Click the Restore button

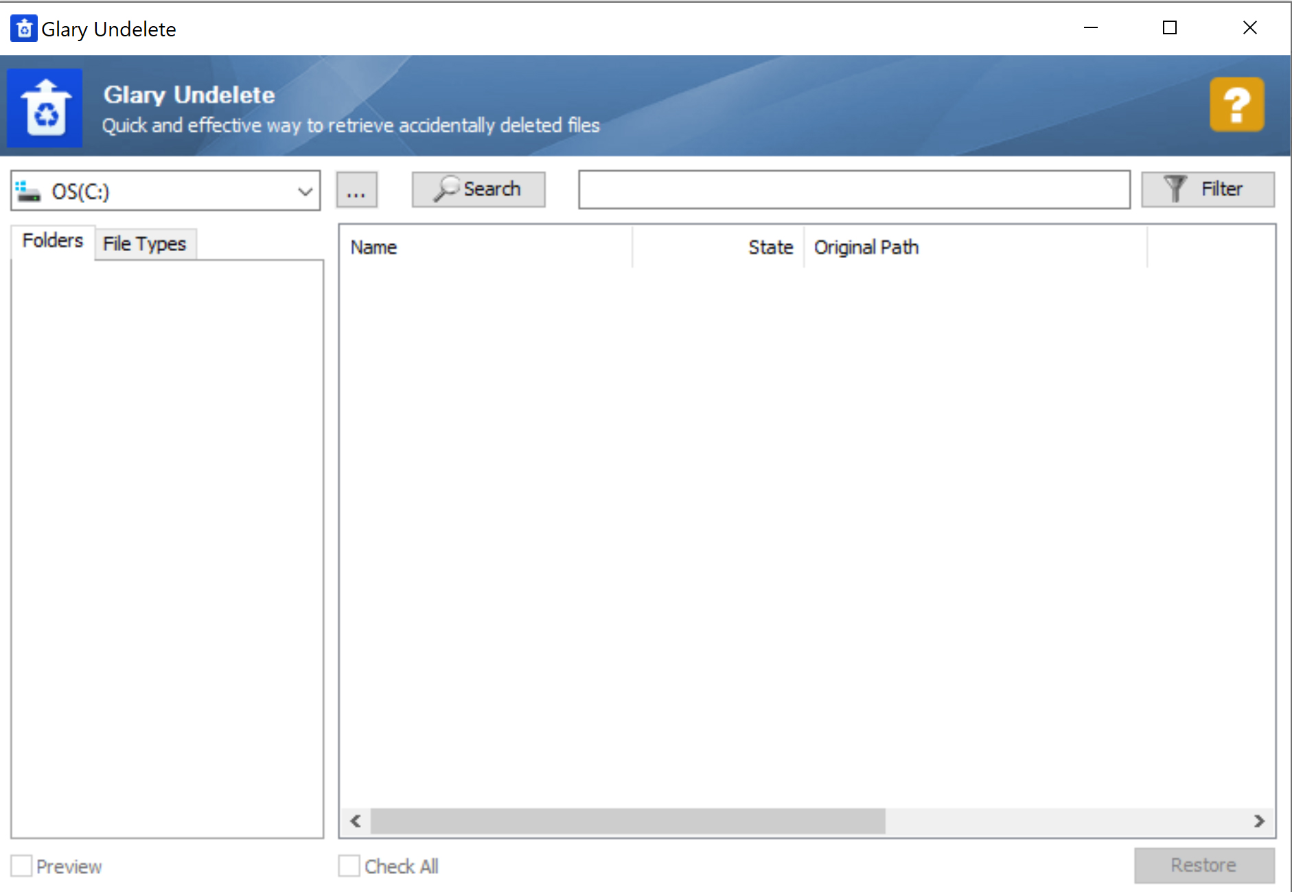point(1204,865)
